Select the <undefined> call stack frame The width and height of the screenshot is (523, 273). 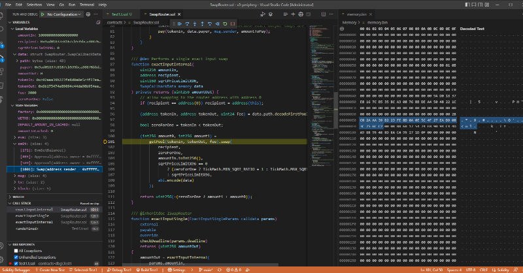[x=54, y=229]
